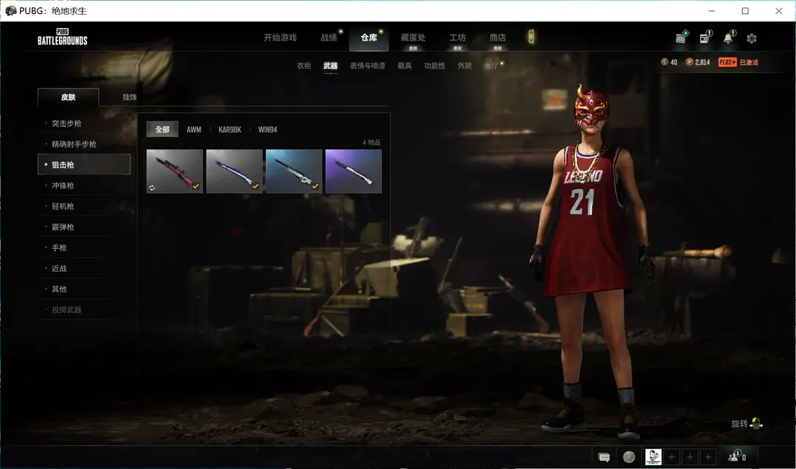Open the 功能性 sub-tab
This screenshot has height=469, width=796.
[x=435, y=66]
